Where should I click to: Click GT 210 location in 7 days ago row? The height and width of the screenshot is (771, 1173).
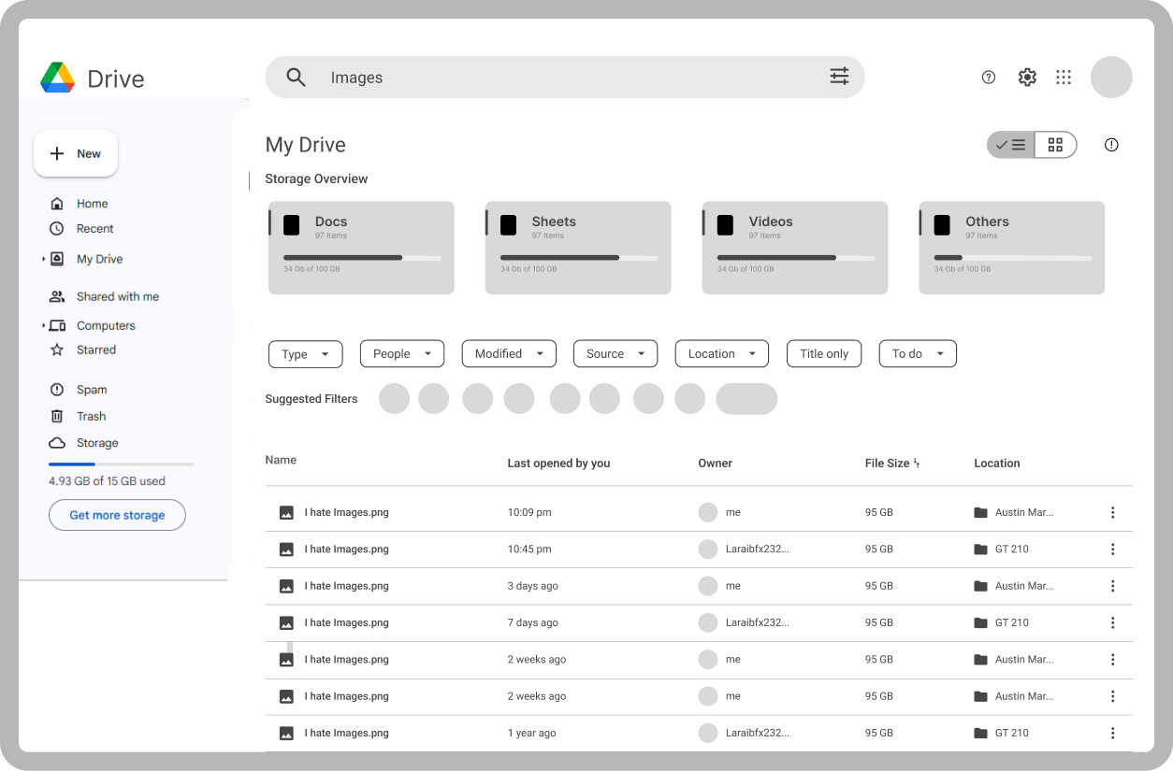[x=1012, y=622]
